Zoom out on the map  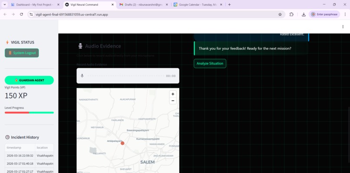[x=173, y=101]
